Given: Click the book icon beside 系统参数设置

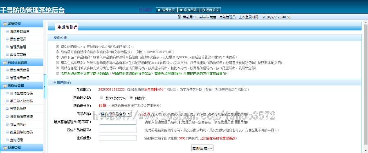Looking at the screenshot, I should tap(7, 31).
